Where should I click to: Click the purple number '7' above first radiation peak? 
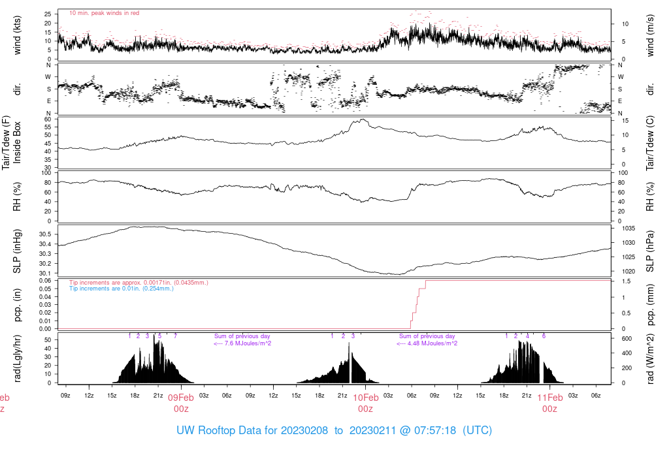(x=175, y=336)
